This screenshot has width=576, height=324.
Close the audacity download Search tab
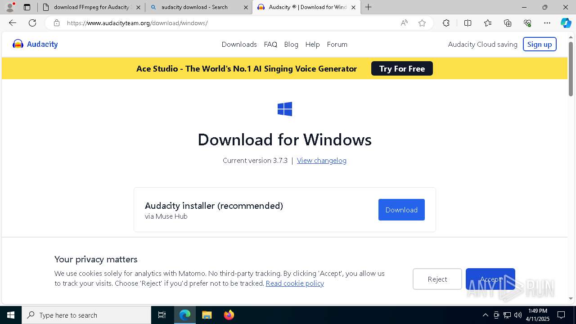(246, 7)
